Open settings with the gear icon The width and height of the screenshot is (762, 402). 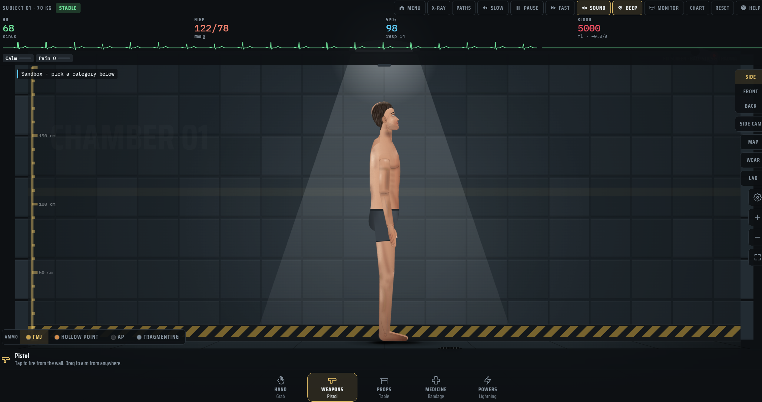(757, 197)
